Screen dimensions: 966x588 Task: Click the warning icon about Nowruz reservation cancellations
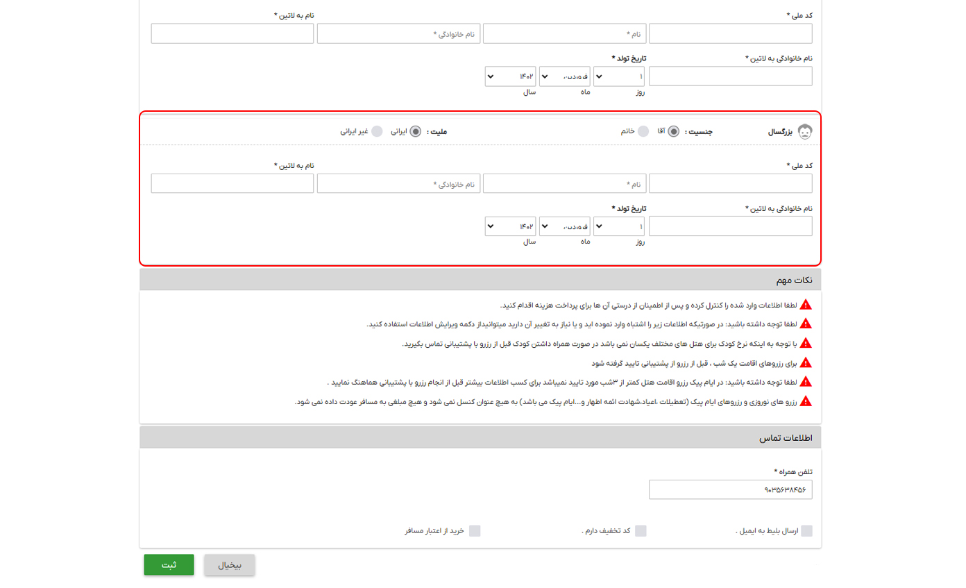(806, 401)
